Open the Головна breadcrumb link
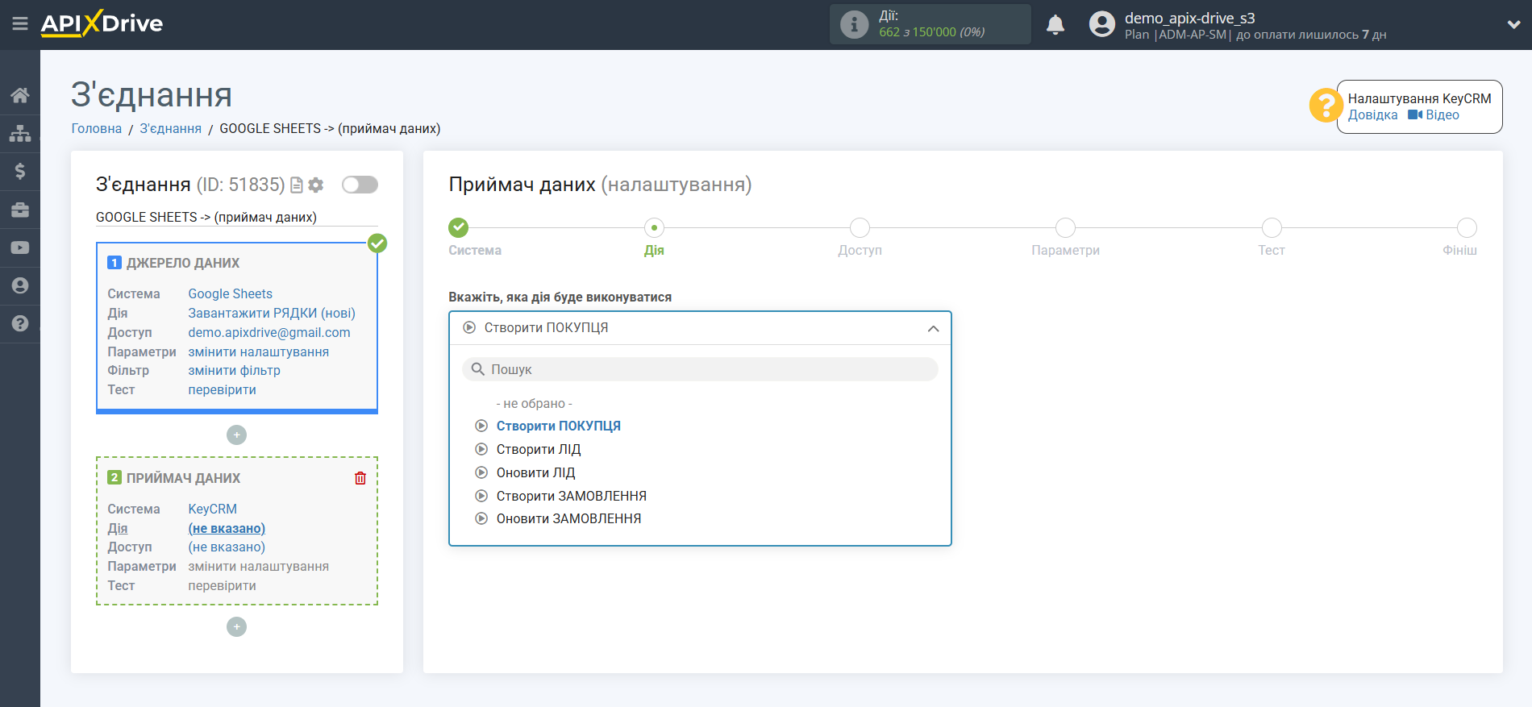 coord(97,128)
